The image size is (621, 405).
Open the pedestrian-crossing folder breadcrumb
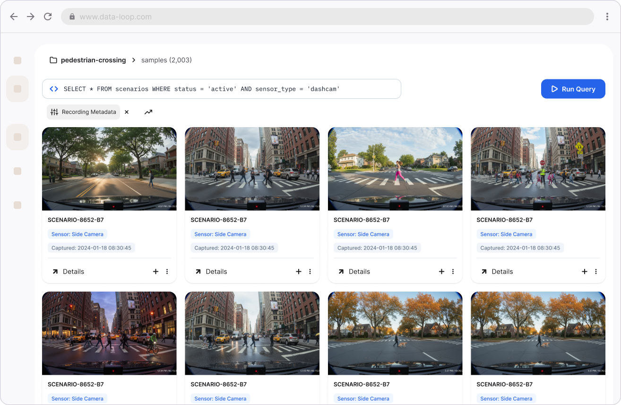(x=88, y=60)
